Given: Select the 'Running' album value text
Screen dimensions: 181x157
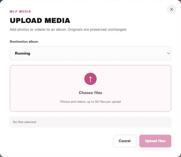Looking at the screenshot, I should tap(23, 53).
